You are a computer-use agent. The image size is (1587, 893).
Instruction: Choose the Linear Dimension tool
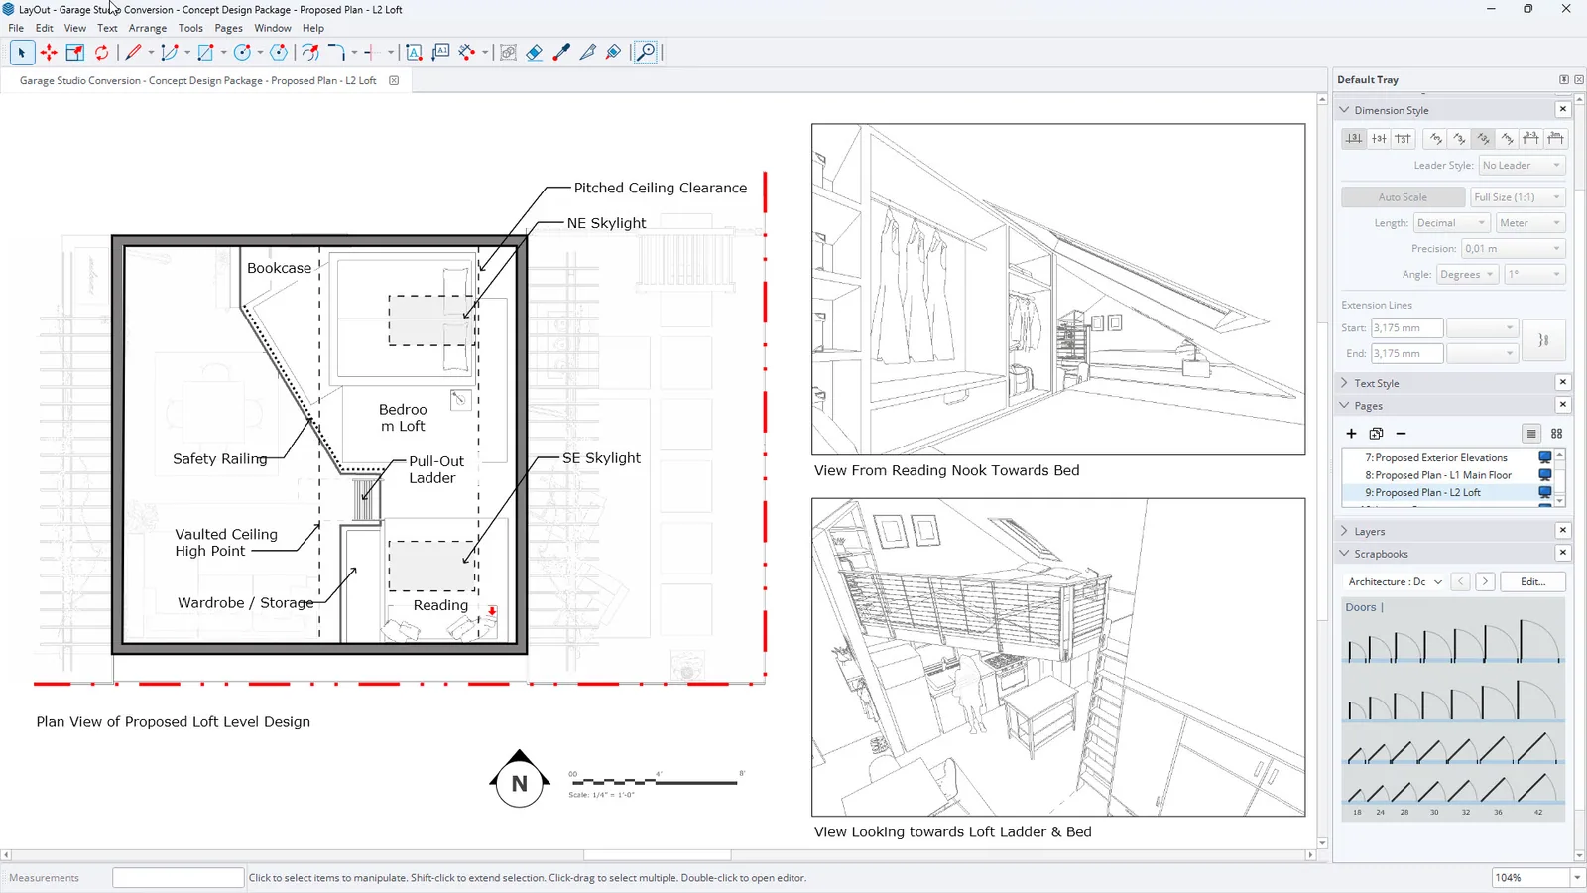coord(467,53)
